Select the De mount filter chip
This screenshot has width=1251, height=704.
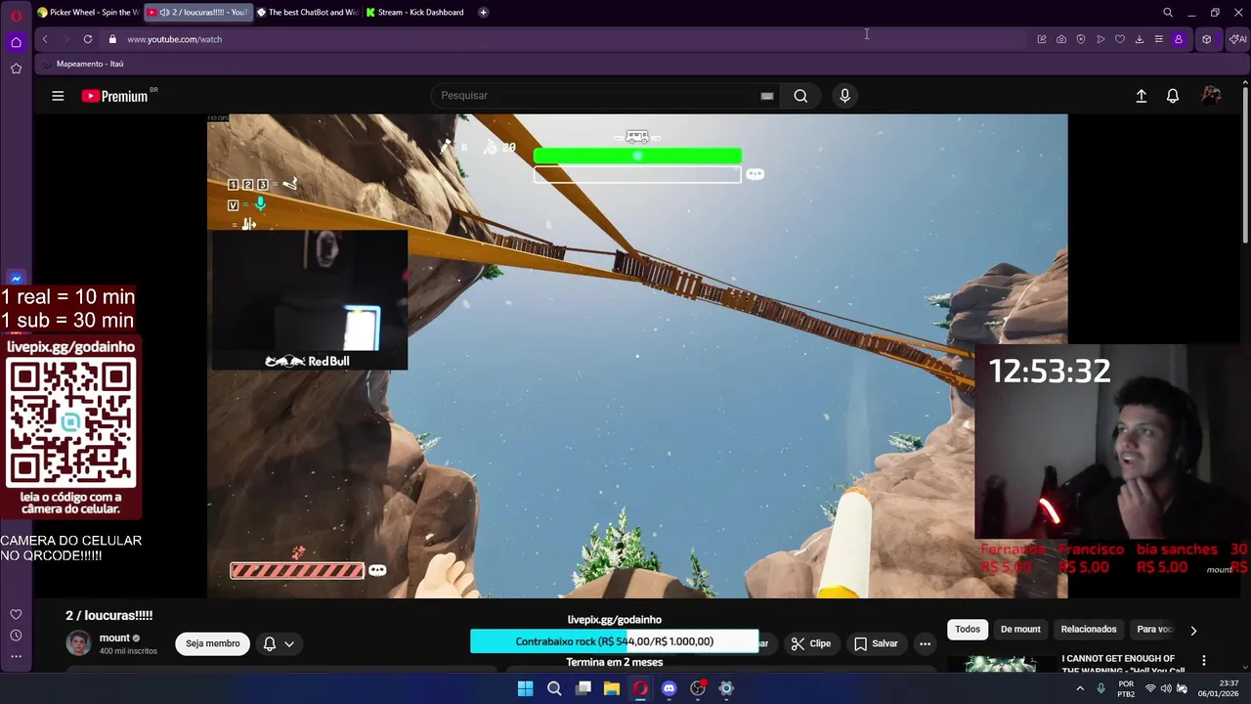(x=1020, y=630)
